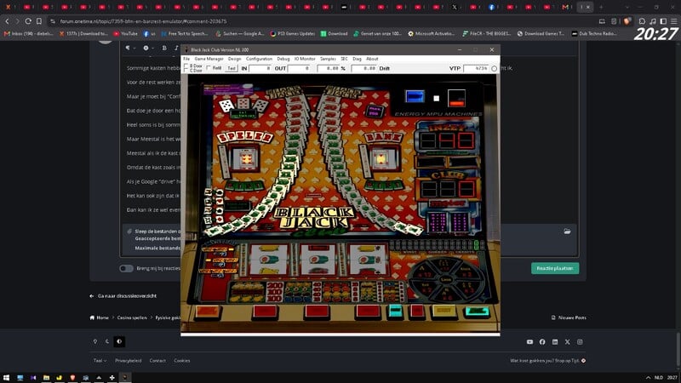
Task: Click the bookmark page icon
Action: tap(39, 21)
